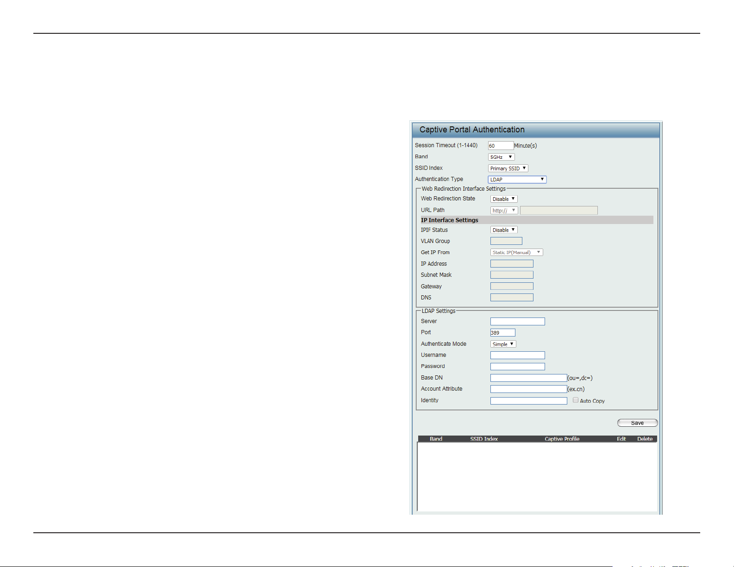Click the LDAP Settings group label
This screenshot has width=734, height=567.
coord(438,311)
